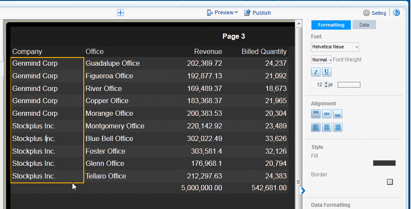Click the Morange Office cell
The height and width of the screenshot is (209, 411).
(110, 113)
